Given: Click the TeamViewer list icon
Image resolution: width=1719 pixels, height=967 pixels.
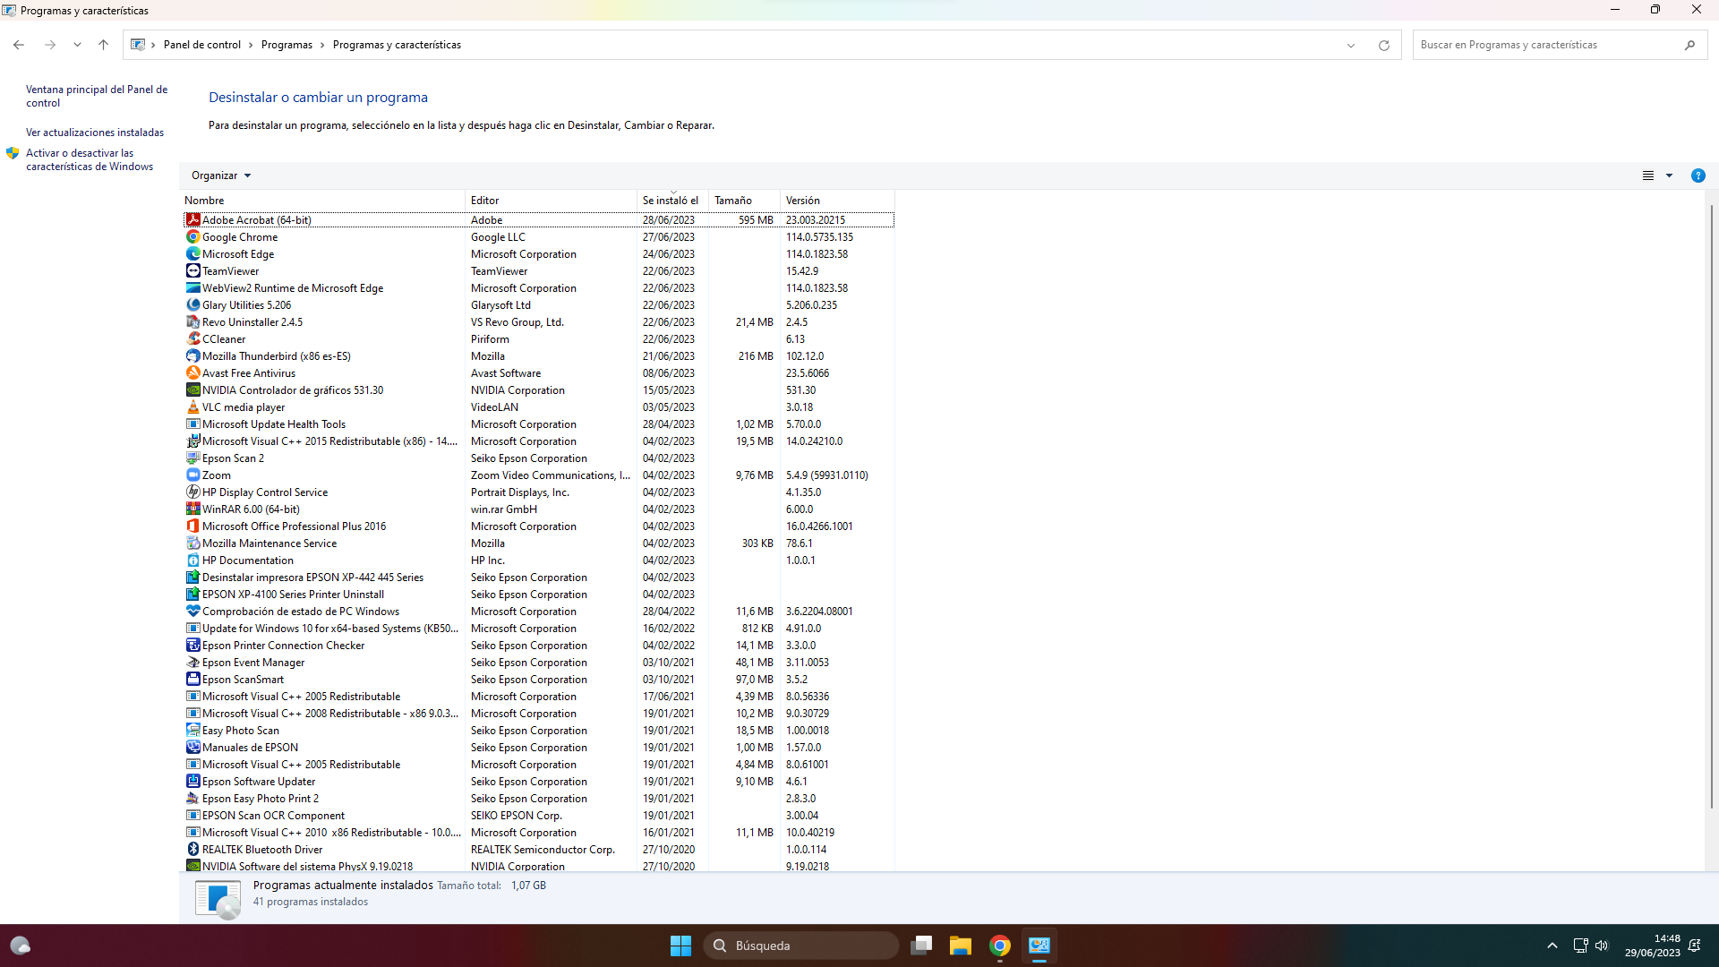Looking at the screenshot, I should 192,271.
